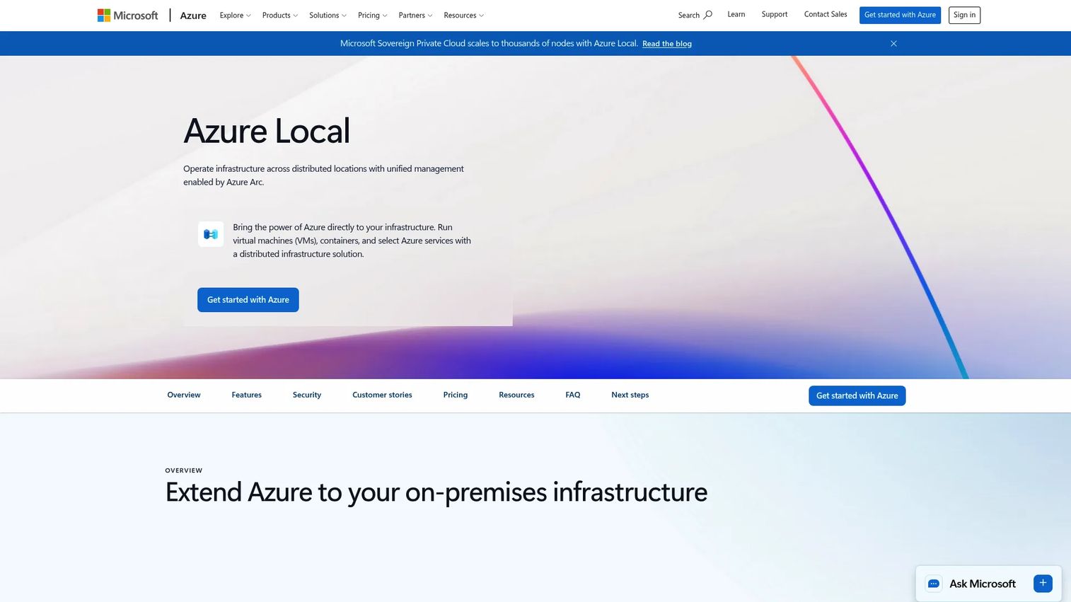Open Customer stories section tab
Image resolution: width=1071 pixels, height=602 pixels.
coord(382,395)
